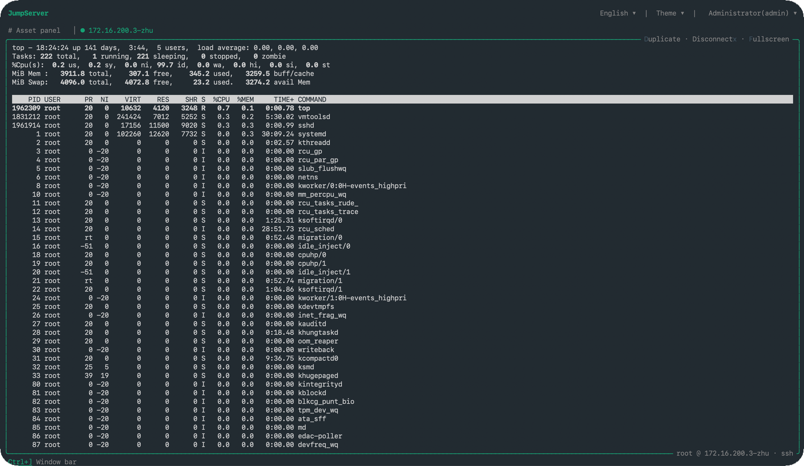
Task: Open the Theme dropdown
Action: tap(670, 13)
